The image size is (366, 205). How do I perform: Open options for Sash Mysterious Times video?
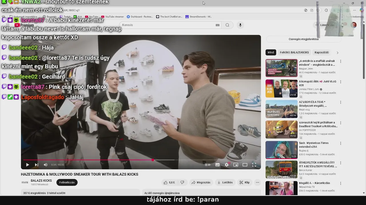341,143
